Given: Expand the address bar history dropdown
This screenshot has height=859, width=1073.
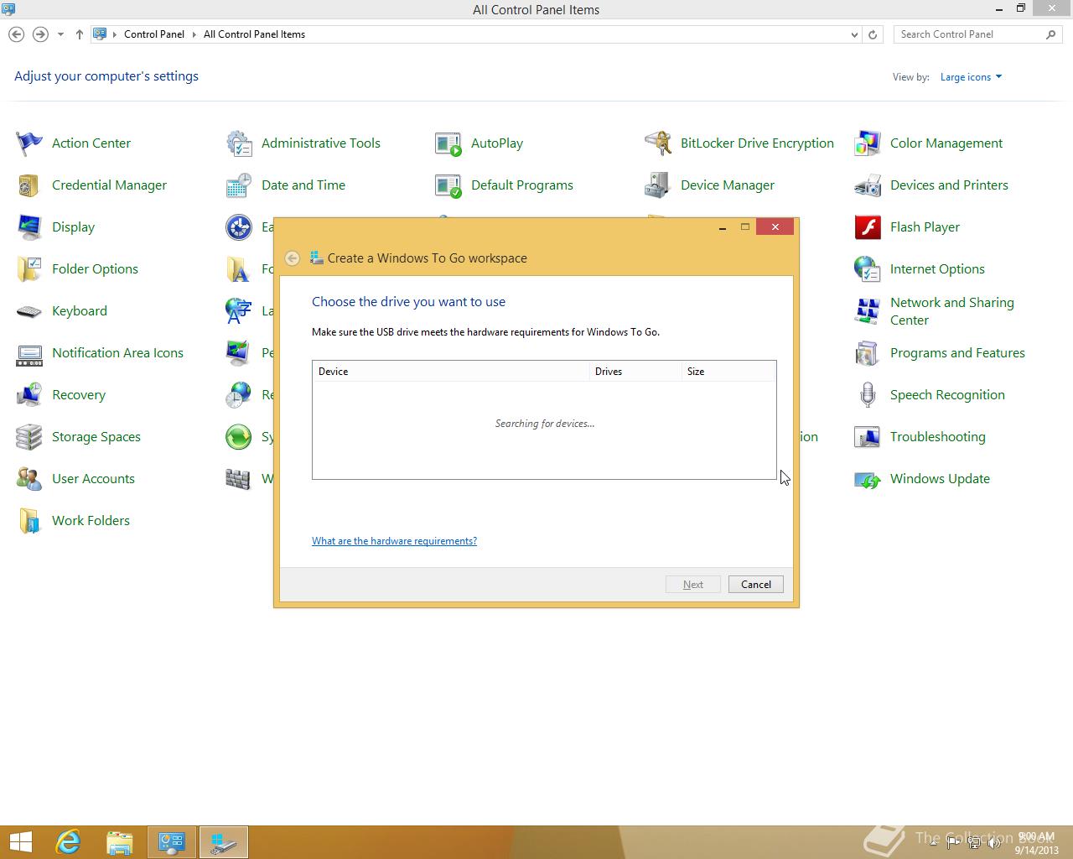Looking at the screenshot, I should click(854, 34).
